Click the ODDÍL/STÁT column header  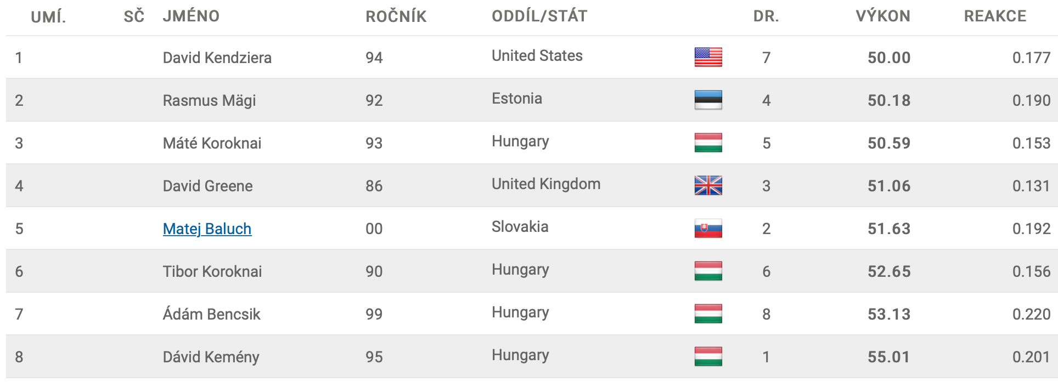(539, 16)
